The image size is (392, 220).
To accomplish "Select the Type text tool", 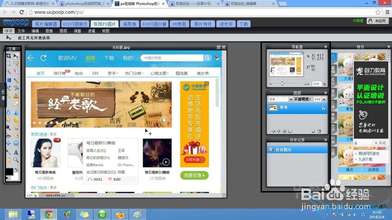I will pos(16,152).
